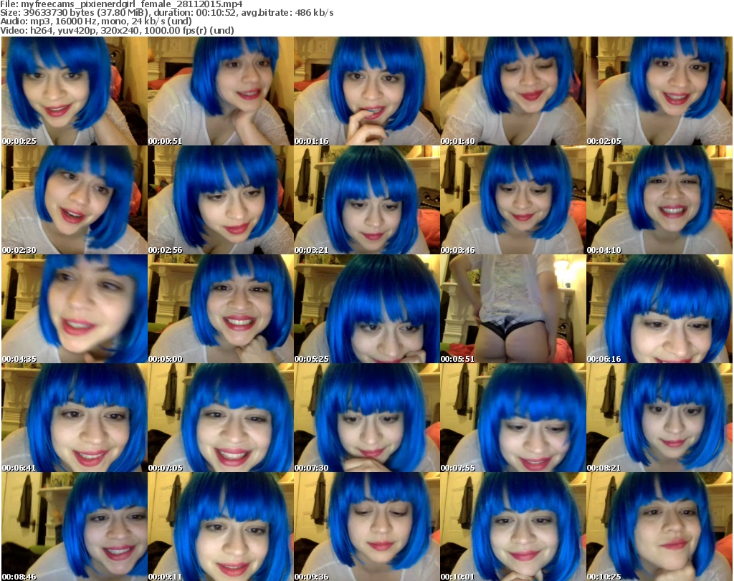The width and height of the screenshot is (734, 581).
Task: Open the frame at 00:02:56
Action: (221, 200)
